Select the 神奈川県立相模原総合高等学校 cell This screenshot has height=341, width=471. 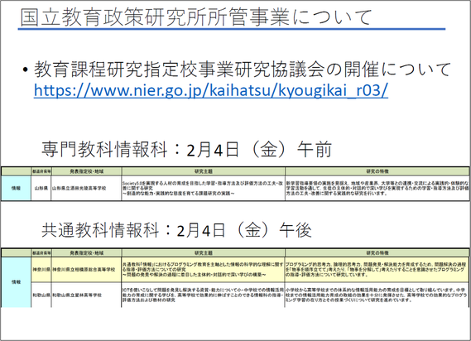86,270
